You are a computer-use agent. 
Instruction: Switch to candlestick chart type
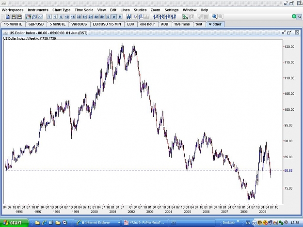[x=29, y=17]
